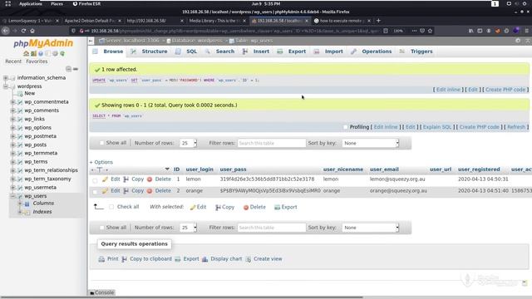Open Operations tab
532x299 pixels.
(x=372, y=51)
